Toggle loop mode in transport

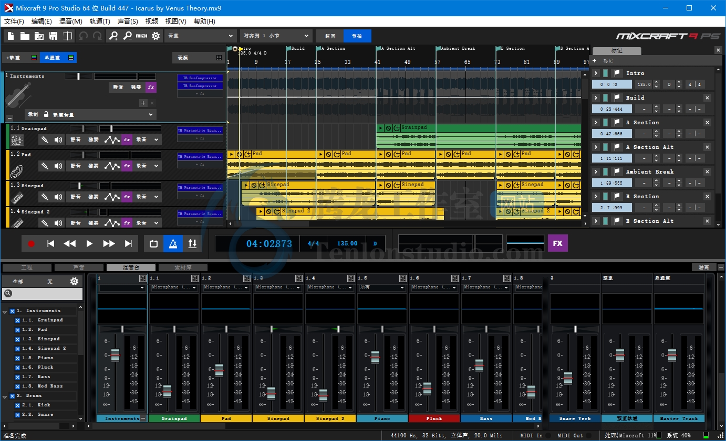[x=154, y=244]
